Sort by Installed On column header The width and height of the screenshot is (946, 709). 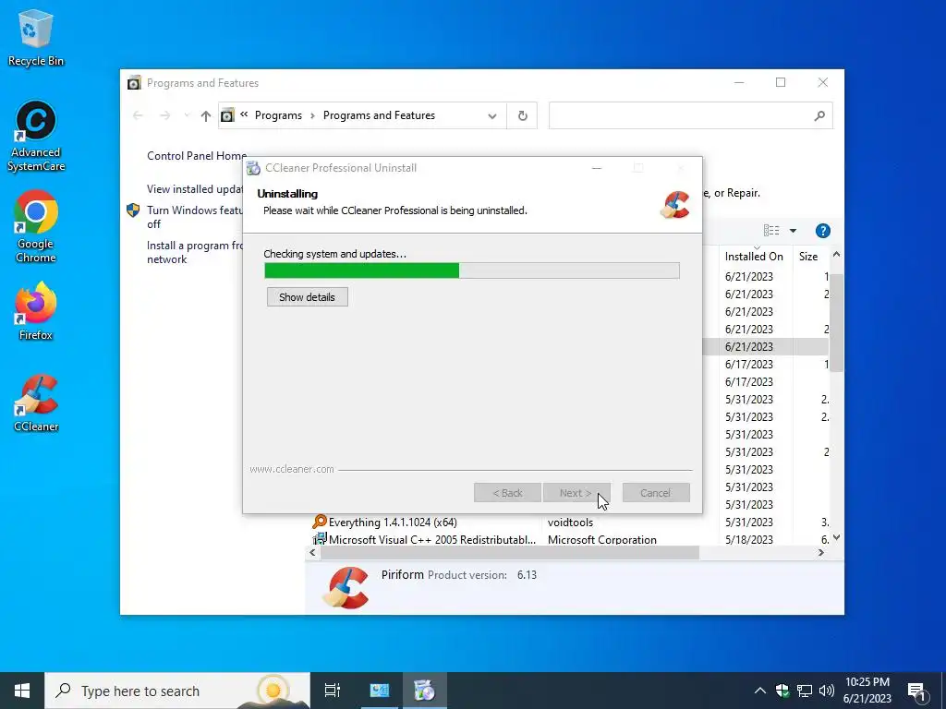(x=754, y=257)
